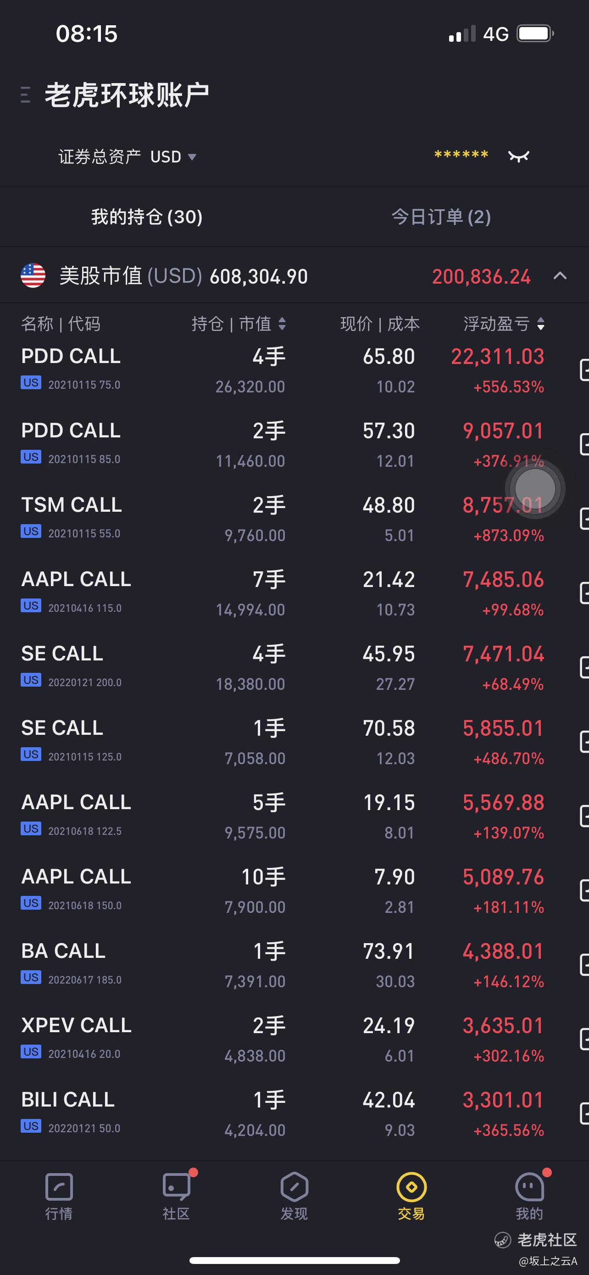
Task: Switch to 今日订单 (2) tab
Action: [x=441, y=217]
